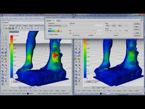
Task: Click Cut scissors icon in left Rhino toolbar
Action: click(x=19, y=28)
